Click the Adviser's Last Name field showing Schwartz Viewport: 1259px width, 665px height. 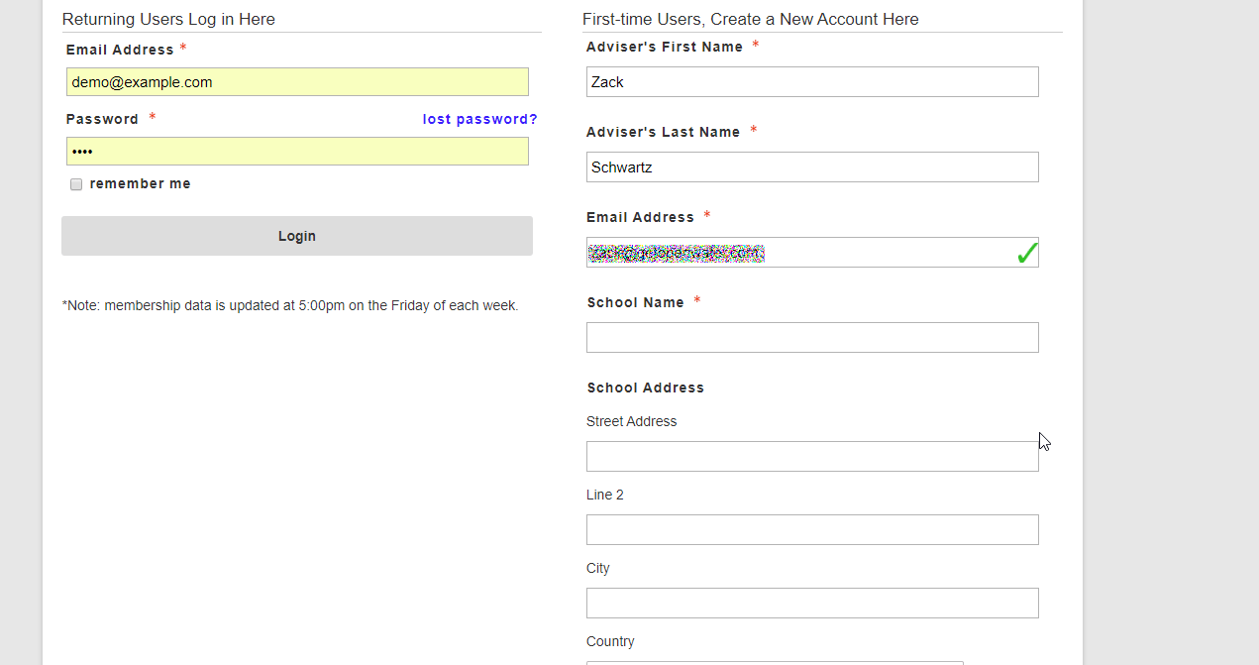point(812,166)
